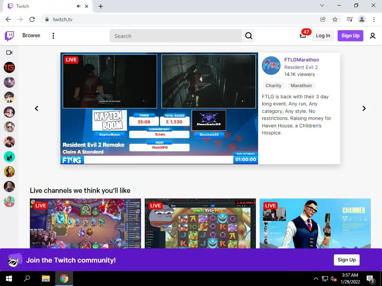The height and width of the screenshot is (286, 382).
Task: Open the pink-teal avatar sidebar channel
Action: click(9, 201)
